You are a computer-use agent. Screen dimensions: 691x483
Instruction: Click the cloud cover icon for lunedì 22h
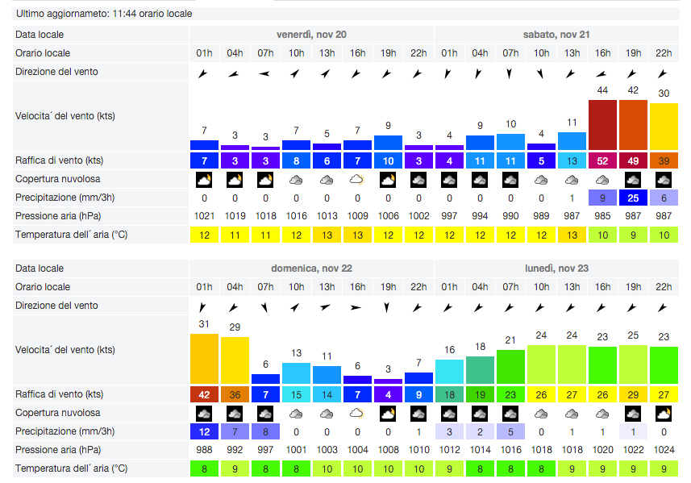click(x=664, y=414)
